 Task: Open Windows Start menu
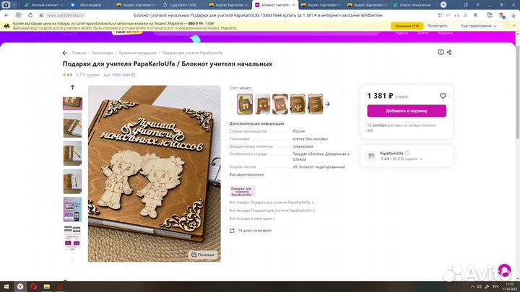point(6,286)
